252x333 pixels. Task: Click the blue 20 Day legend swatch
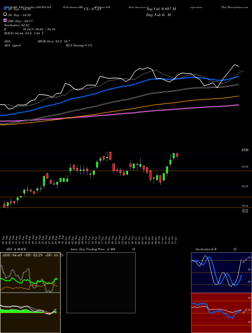5,9
